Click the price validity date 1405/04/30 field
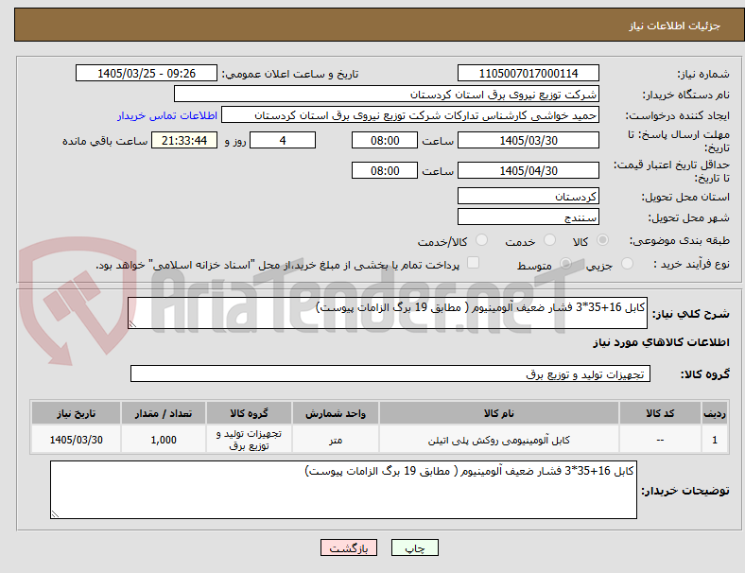 click(528, 170)
